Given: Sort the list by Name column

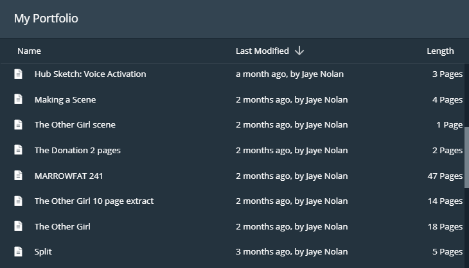Looking at the screenshot, I should pos(29,51).
